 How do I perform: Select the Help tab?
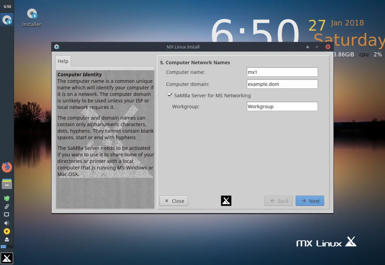click(63, 61)
